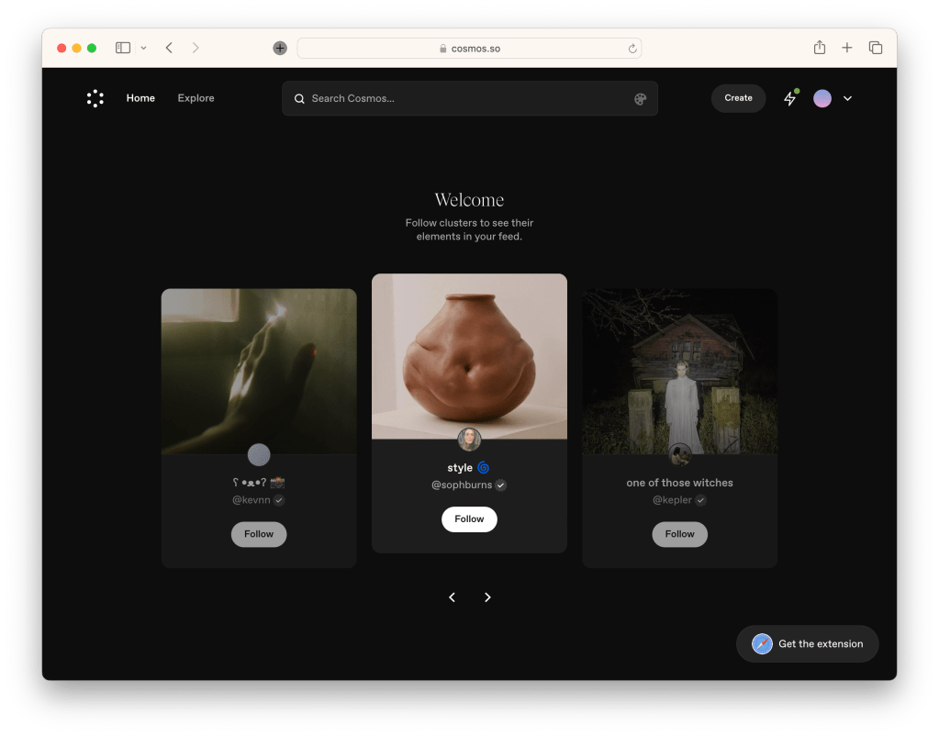This screenshot has width=939, height=736.
Task: Go to the Home tab
Action: click(140, 98)
